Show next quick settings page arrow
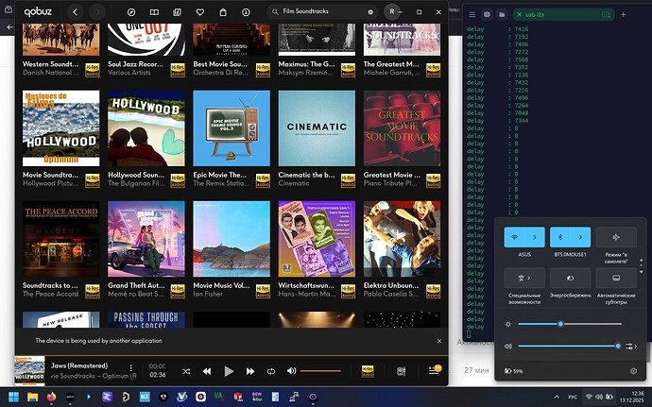Screen dimensions: 652x407 (642, 272)
